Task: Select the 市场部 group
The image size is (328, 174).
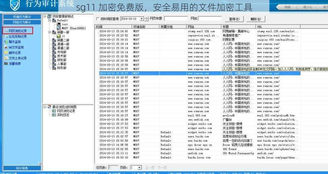Action: click(x=62, y=52)
